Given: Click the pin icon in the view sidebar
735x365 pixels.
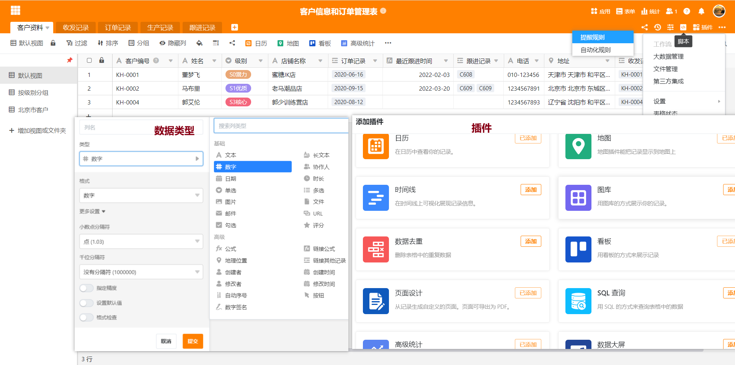Looking at the screenshot, I should 70,60.
